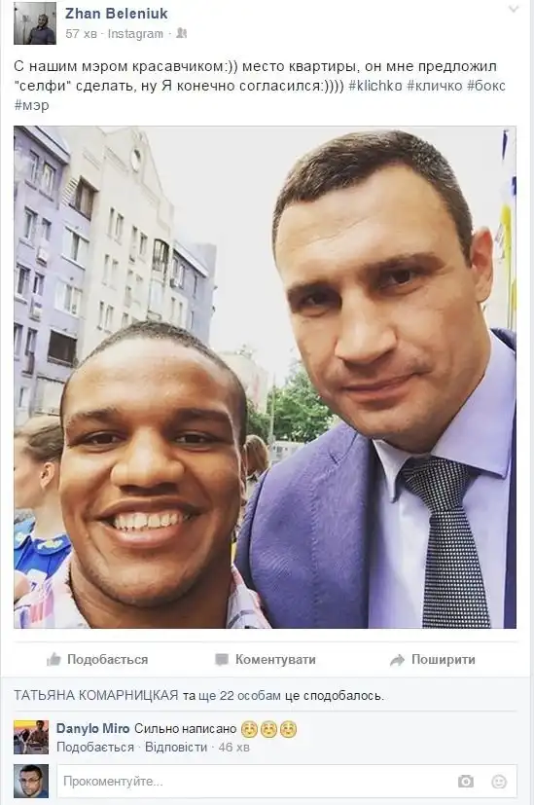Attach a photo using the camera icon
534x805 pixels.
[x=466, y=782]
